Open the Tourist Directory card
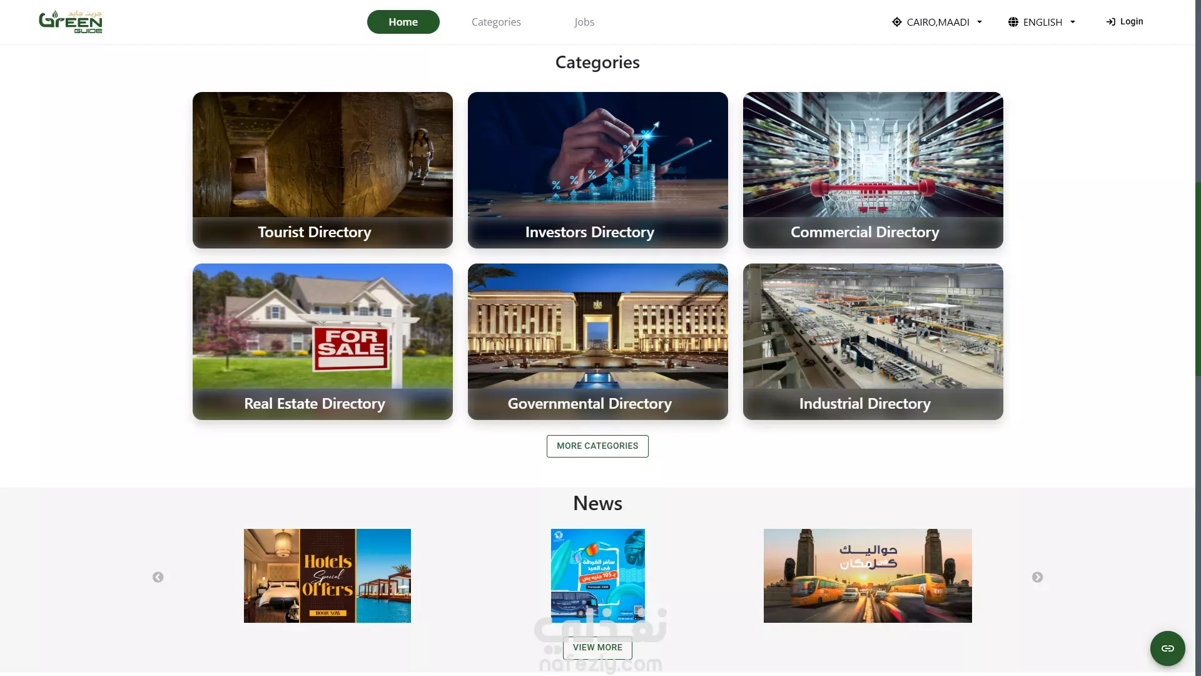The width and height of the screenshot is (1201, 676). (x=323, y=170)
